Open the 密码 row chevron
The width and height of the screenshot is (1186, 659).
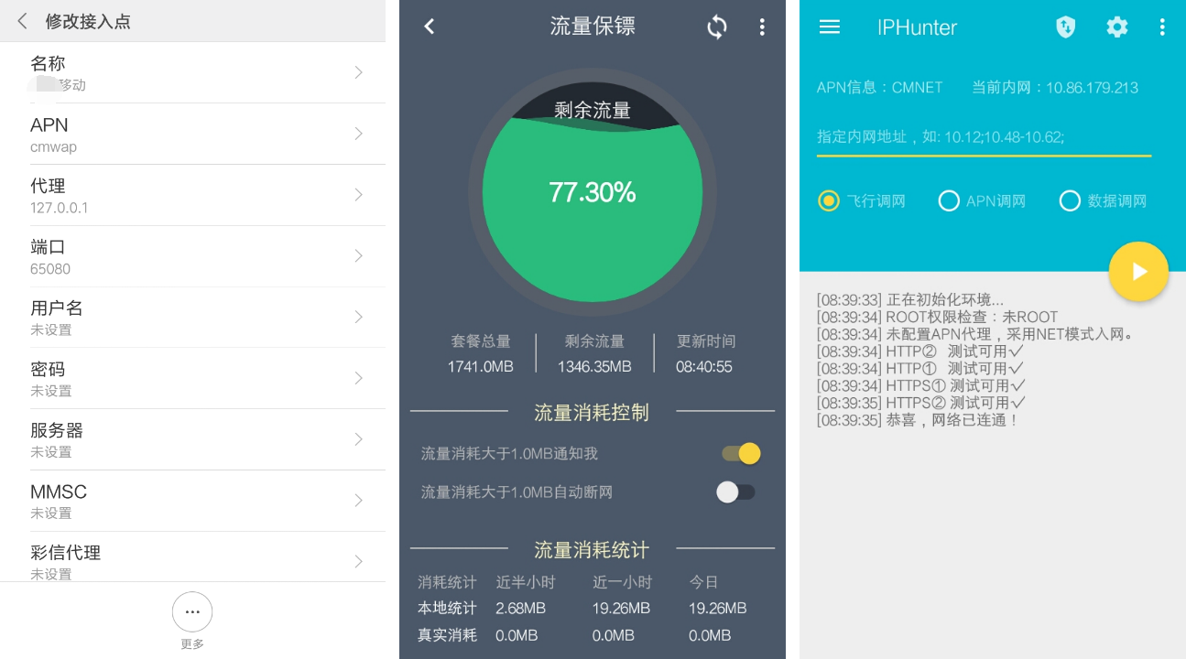[x=359, y=378]
